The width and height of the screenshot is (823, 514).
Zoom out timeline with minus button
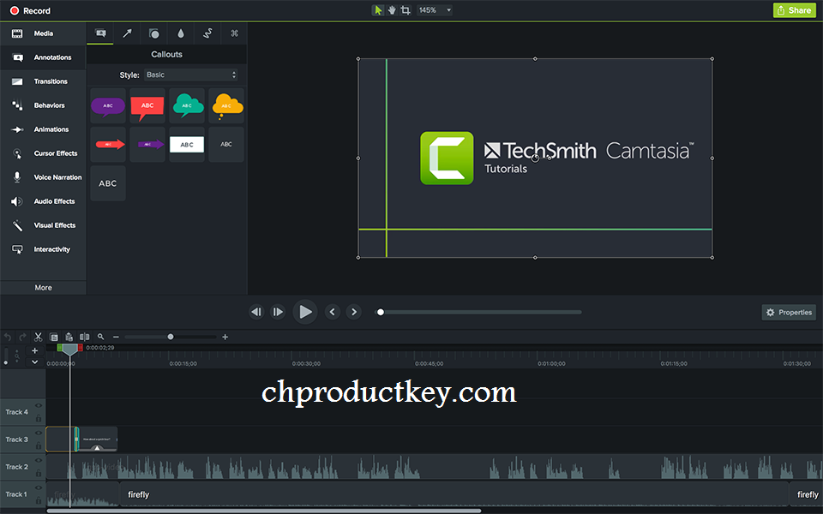pyautogui.click(x=116, y=337)
